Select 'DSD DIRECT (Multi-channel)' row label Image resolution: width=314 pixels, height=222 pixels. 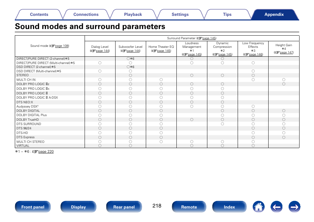(x=39, y=71)
